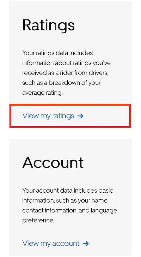Image resolution: width=141 pixels, height=257 pixels.
Task: Click the line 'information about ratings you've'
Action: pos(67,63)
